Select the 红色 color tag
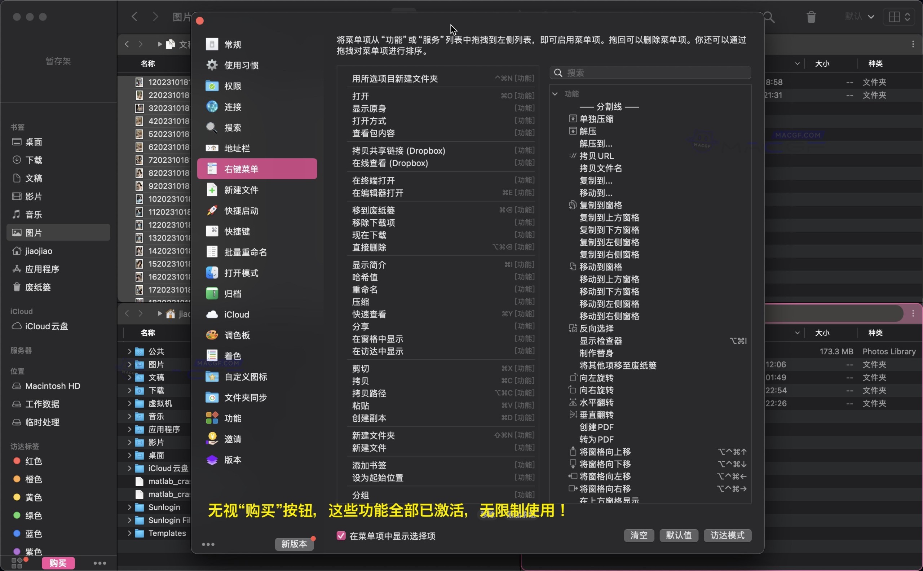This screenshot has height=571, width=923. [x=33, y=461]
